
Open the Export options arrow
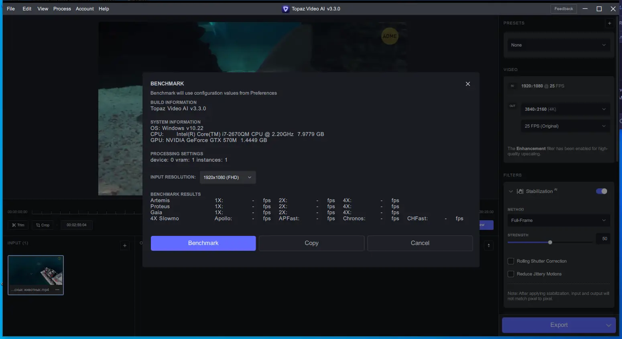click(x=609, y=325)
